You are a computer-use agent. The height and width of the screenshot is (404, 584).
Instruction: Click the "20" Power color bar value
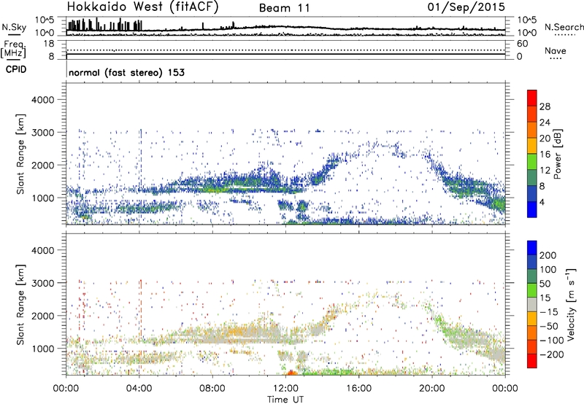[x=545, y=139]
